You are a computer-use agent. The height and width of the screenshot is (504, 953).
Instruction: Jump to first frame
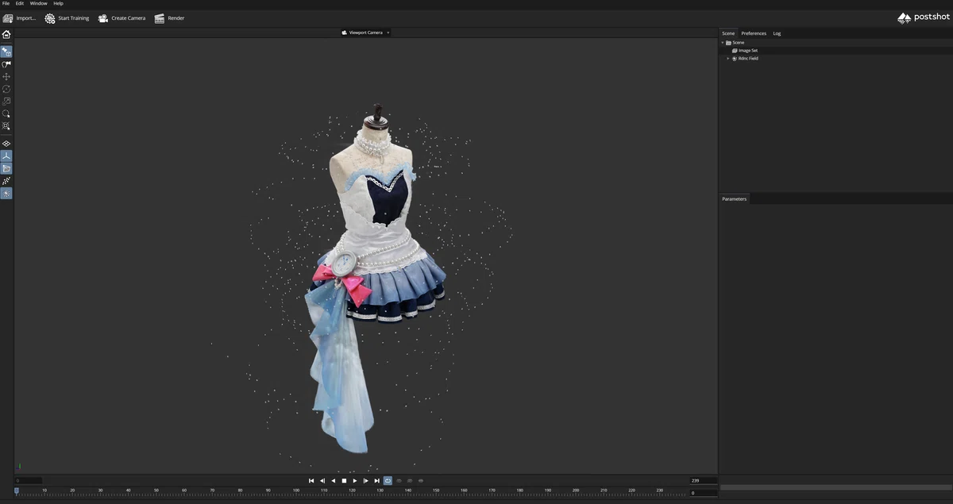[x=311, y=480]
